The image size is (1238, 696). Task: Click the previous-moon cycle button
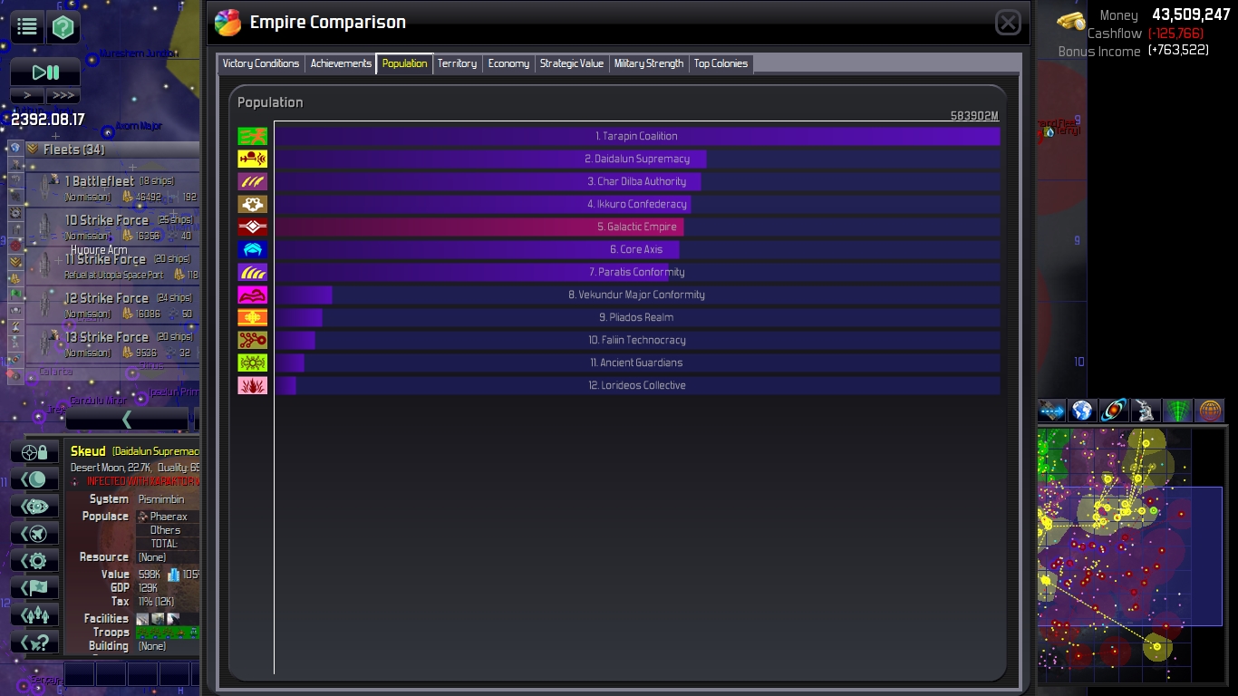tap(35, 479)
